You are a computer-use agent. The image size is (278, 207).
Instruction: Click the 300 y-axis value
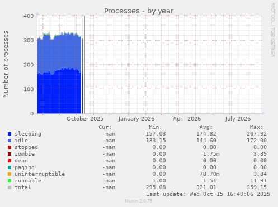click(29, 40)
